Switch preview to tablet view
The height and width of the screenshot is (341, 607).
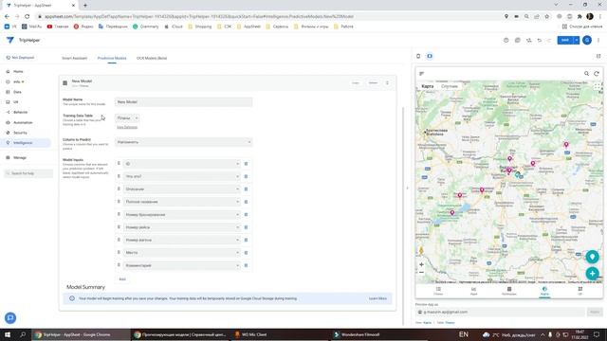coord(430,56)
